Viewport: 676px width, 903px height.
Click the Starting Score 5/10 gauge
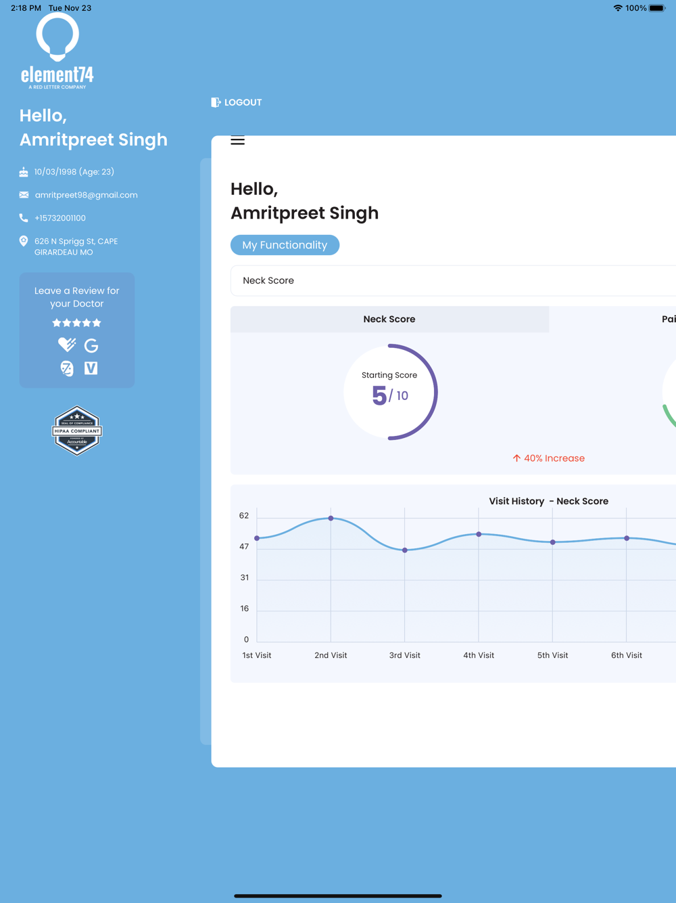[390, 392]
